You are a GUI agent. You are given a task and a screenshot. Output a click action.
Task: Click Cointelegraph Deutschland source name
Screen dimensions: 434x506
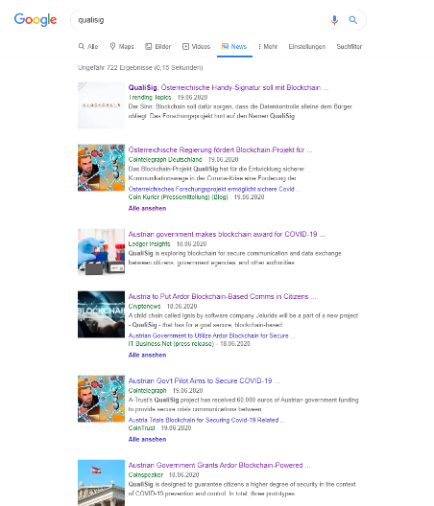click(165, 159)
